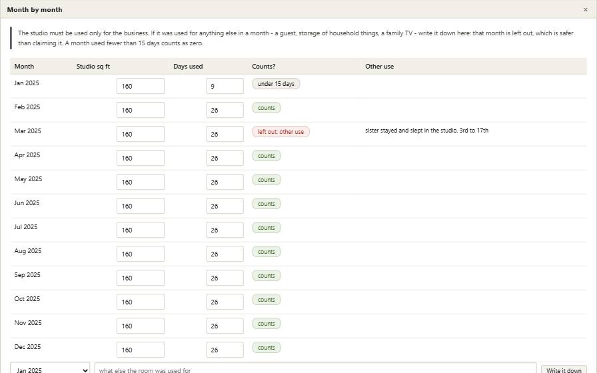The width and height of the screenshot is (597, 373).
Task: Edit Jun 2025 days used field
Action: (x=225, y=206)
